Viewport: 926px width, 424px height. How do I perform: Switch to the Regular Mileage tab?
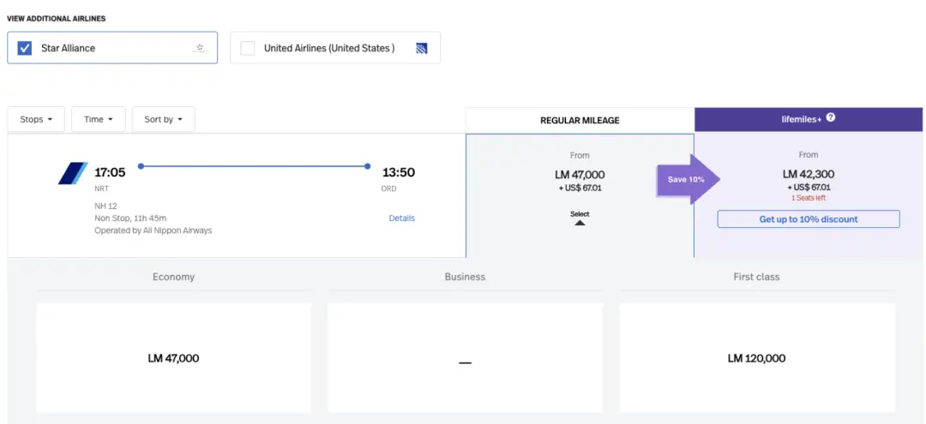click(580, 120)
